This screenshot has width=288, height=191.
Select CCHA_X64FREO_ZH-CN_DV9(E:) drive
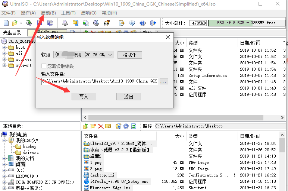click(45, 182)
